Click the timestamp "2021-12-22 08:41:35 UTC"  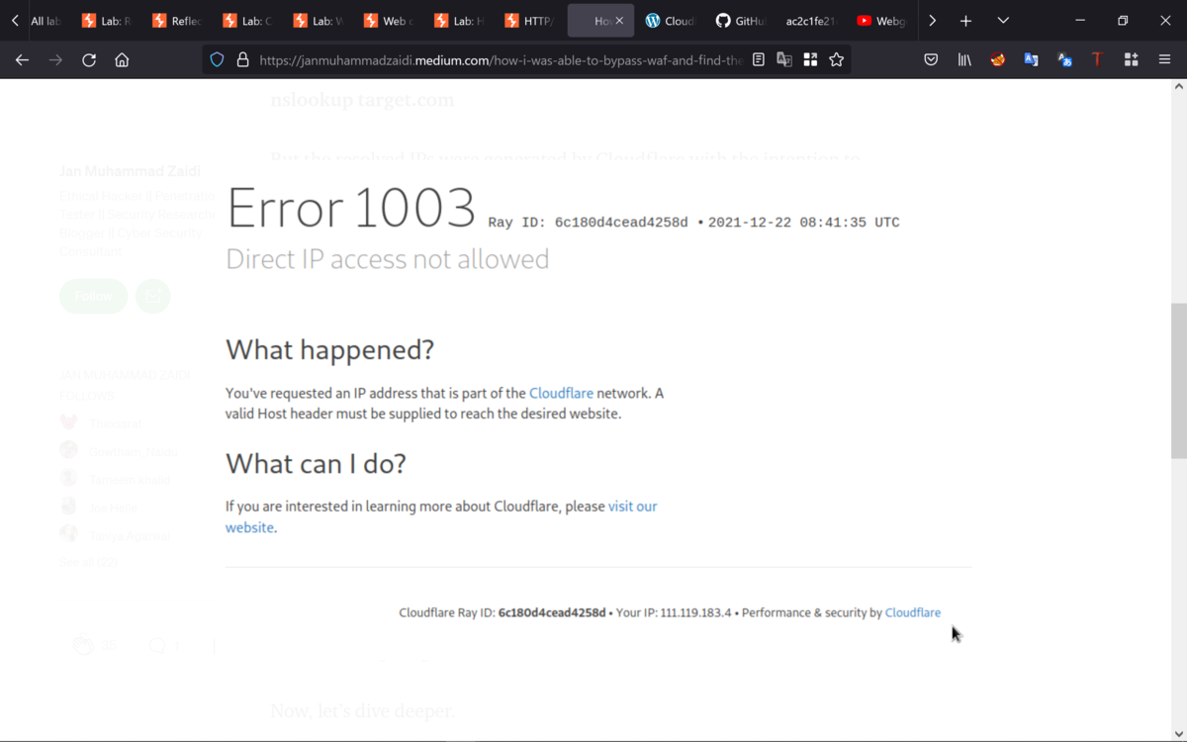click(x=803, y=223)
